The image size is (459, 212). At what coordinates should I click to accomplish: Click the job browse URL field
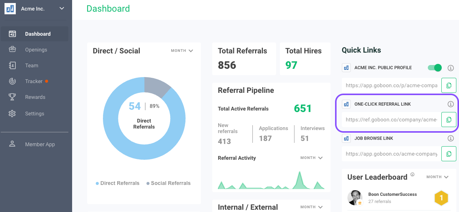click(391, 154)
